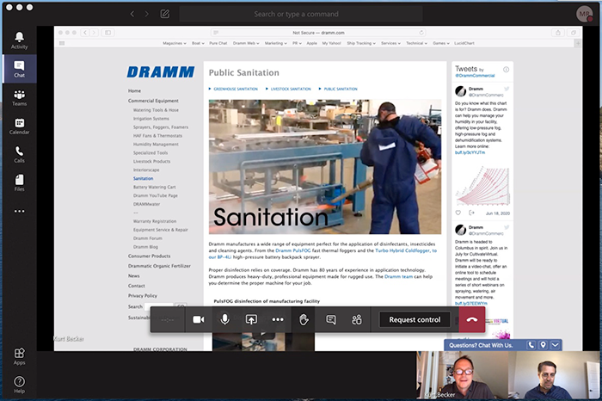This screenshot has height=401, width=602.
Task: Start a new chat with compose icon
Action: pyautogui.click(x=165, y=15)
